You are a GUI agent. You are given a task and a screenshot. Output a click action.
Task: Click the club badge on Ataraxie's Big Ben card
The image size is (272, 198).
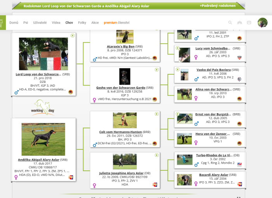click(x=155, y=58)
